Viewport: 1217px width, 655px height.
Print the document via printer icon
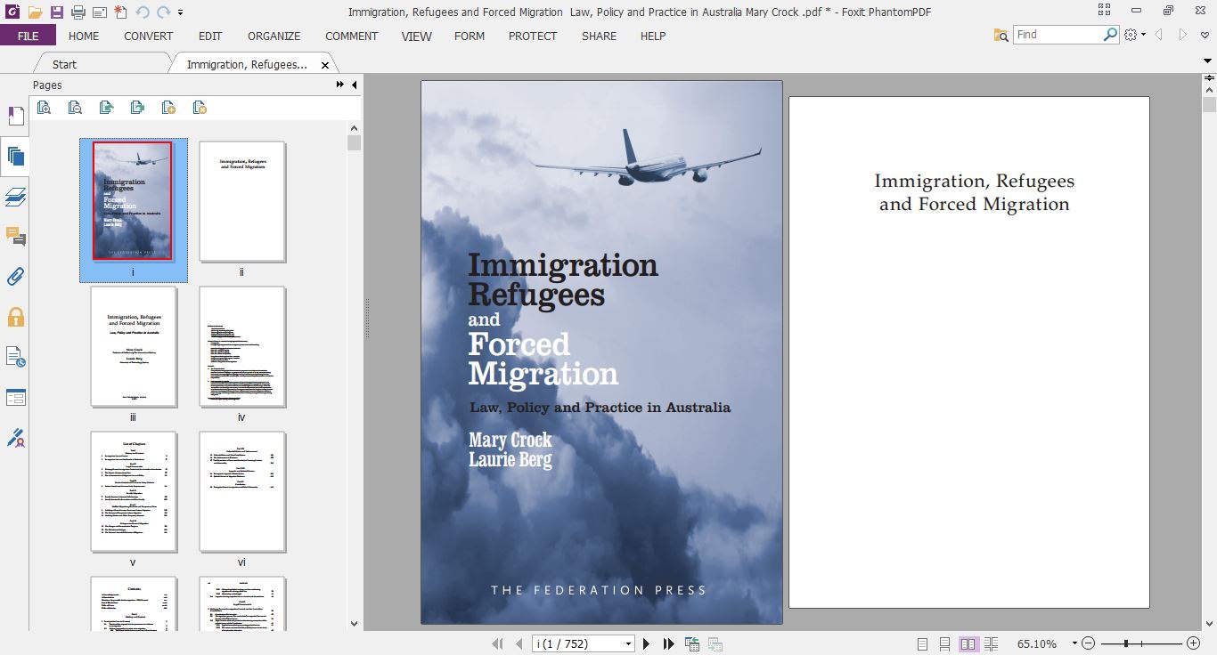click(78, 12)
